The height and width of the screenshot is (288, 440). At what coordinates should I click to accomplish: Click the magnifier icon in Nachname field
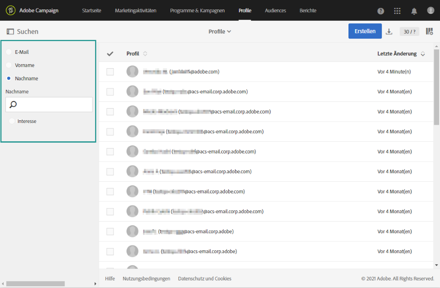(x=13, y=105)
